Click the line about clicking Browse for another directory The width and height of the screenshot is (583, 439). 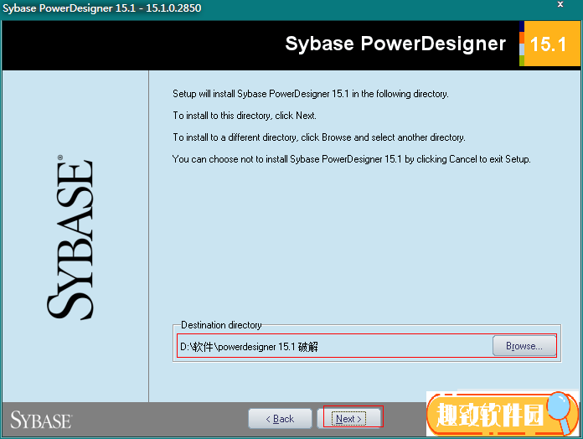[x=319, y=137]
